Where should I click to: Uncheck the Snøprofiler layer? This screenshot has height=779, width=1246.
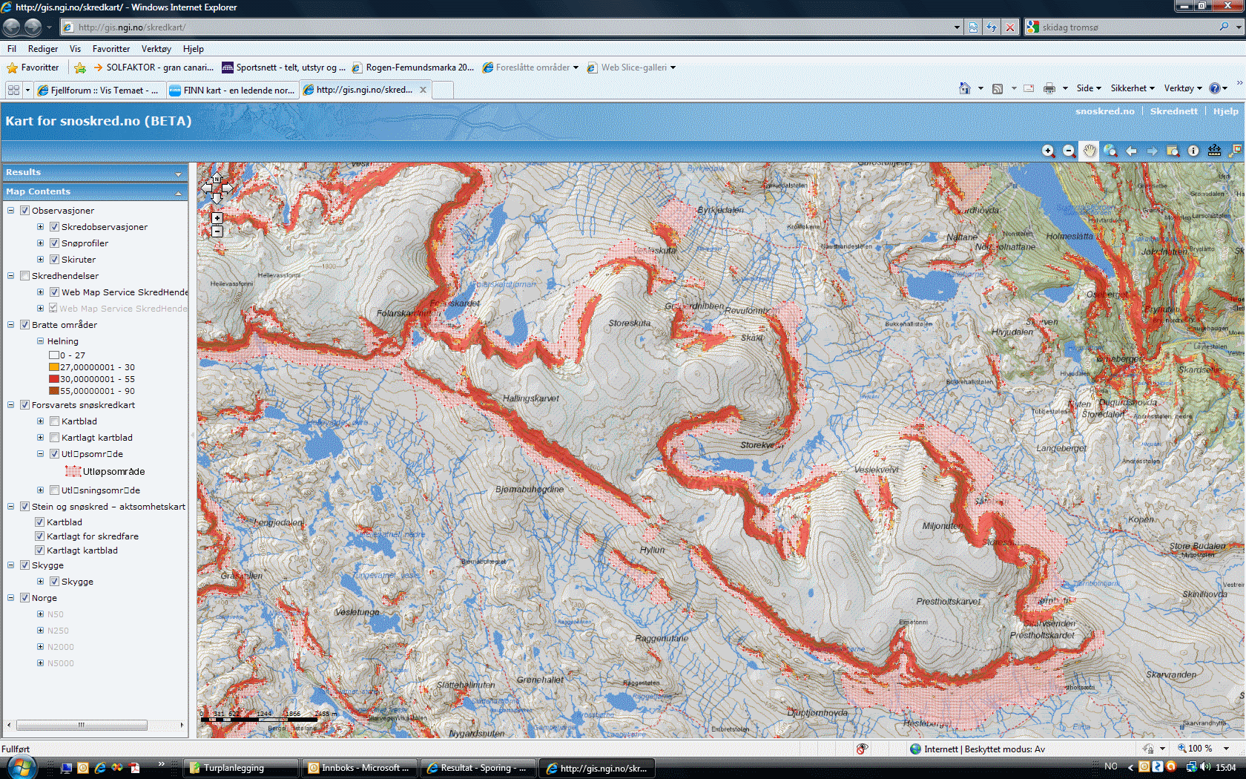pyautogui.click(x=54, y=243)
